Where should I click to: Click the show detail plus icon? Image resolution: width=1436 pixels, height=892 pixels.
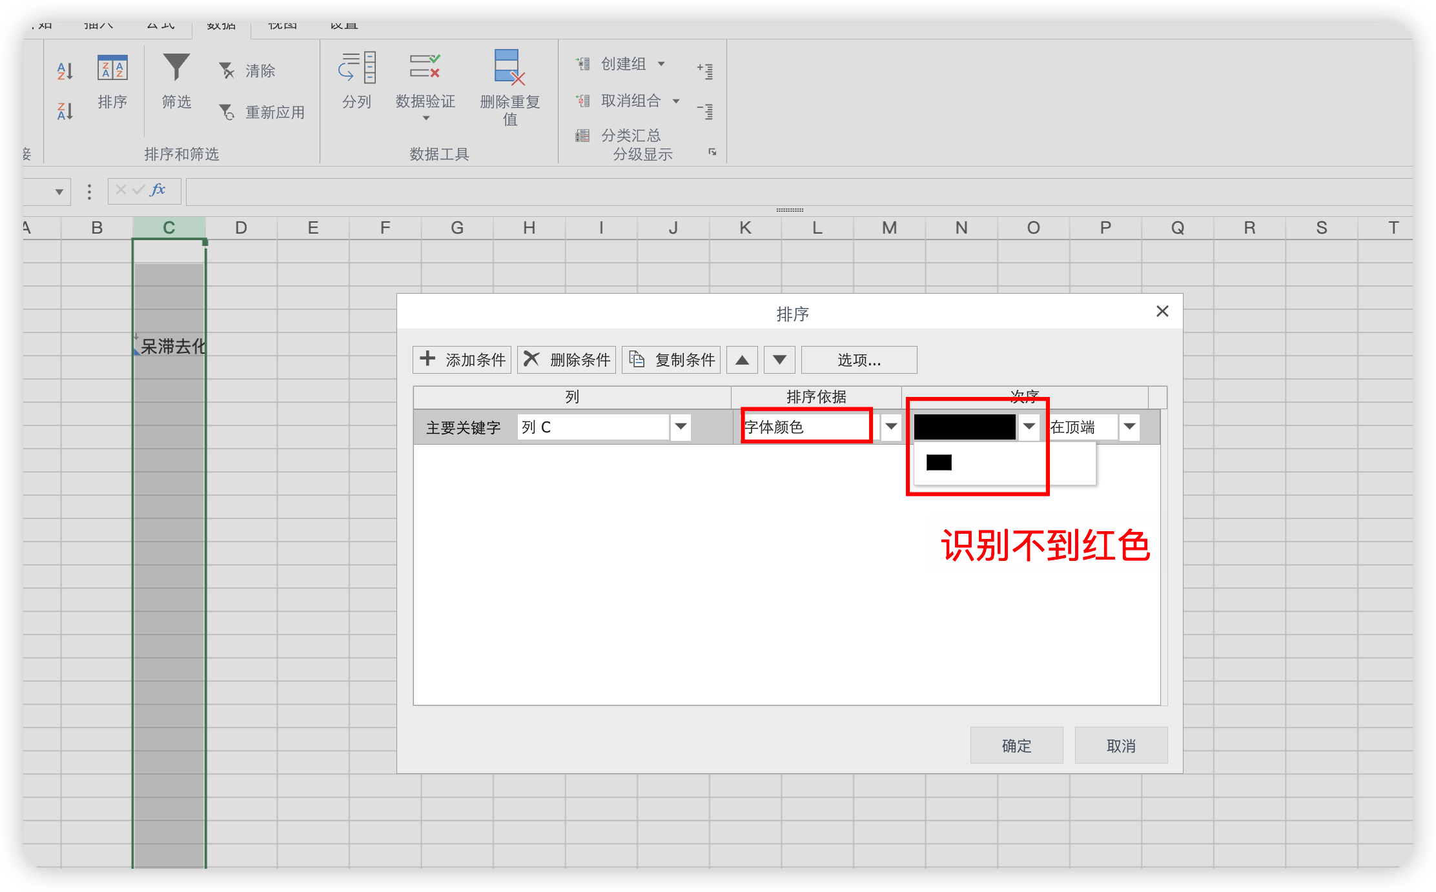pyautogui.click(x=705, y=70)
